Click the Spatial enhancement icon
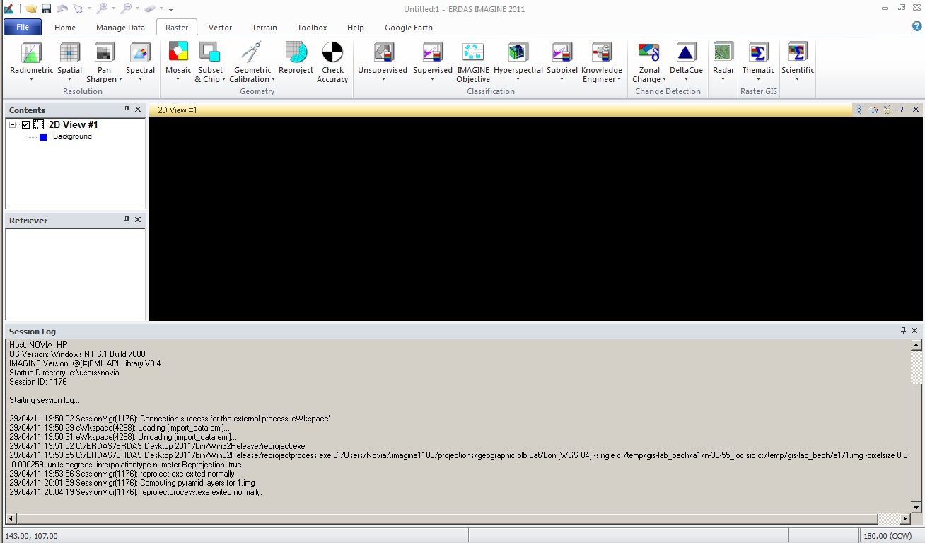 [x=69, y=52]
